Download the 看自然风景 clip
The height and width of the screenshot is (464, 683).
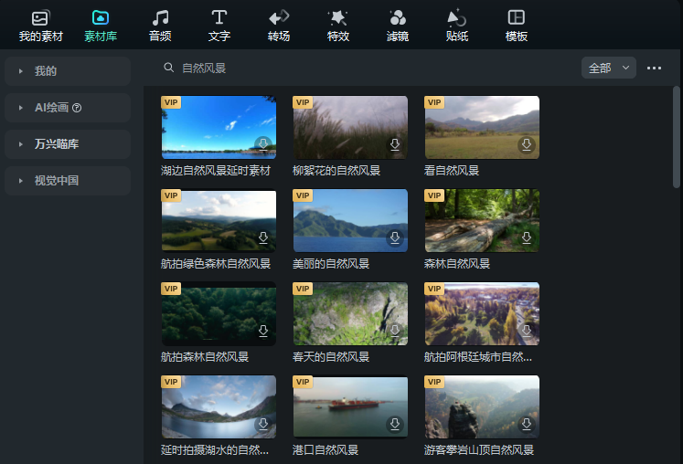(x=526, y=144)
